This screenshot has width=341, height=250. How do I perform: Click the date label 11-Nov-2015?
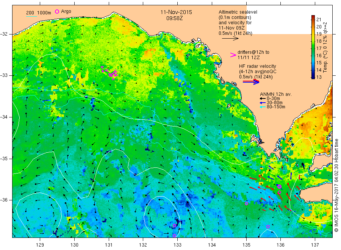coord(176,12)
